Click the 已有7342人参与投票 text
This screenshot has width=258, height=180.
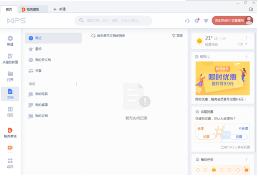click(x=235, y=147)
